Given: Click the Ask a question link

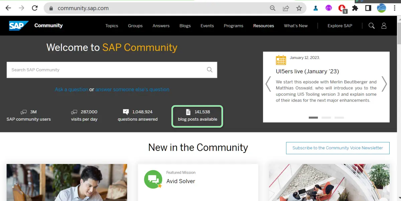Looking at the screenshot, I should (72, 89).
